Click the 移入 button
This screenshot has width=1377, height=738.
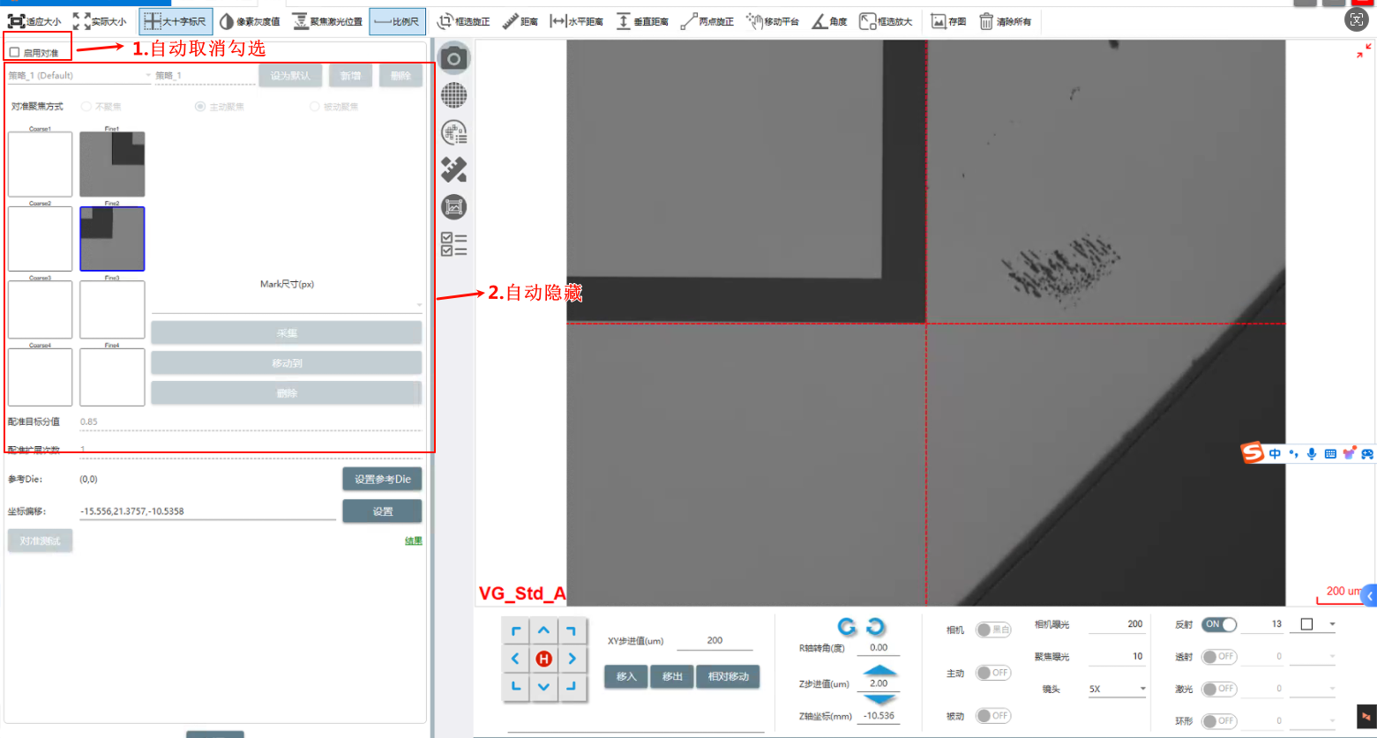626,676
